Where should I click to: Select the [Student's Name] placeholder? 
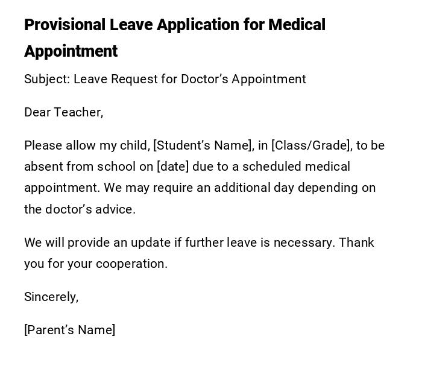click(x=203, y=145)
